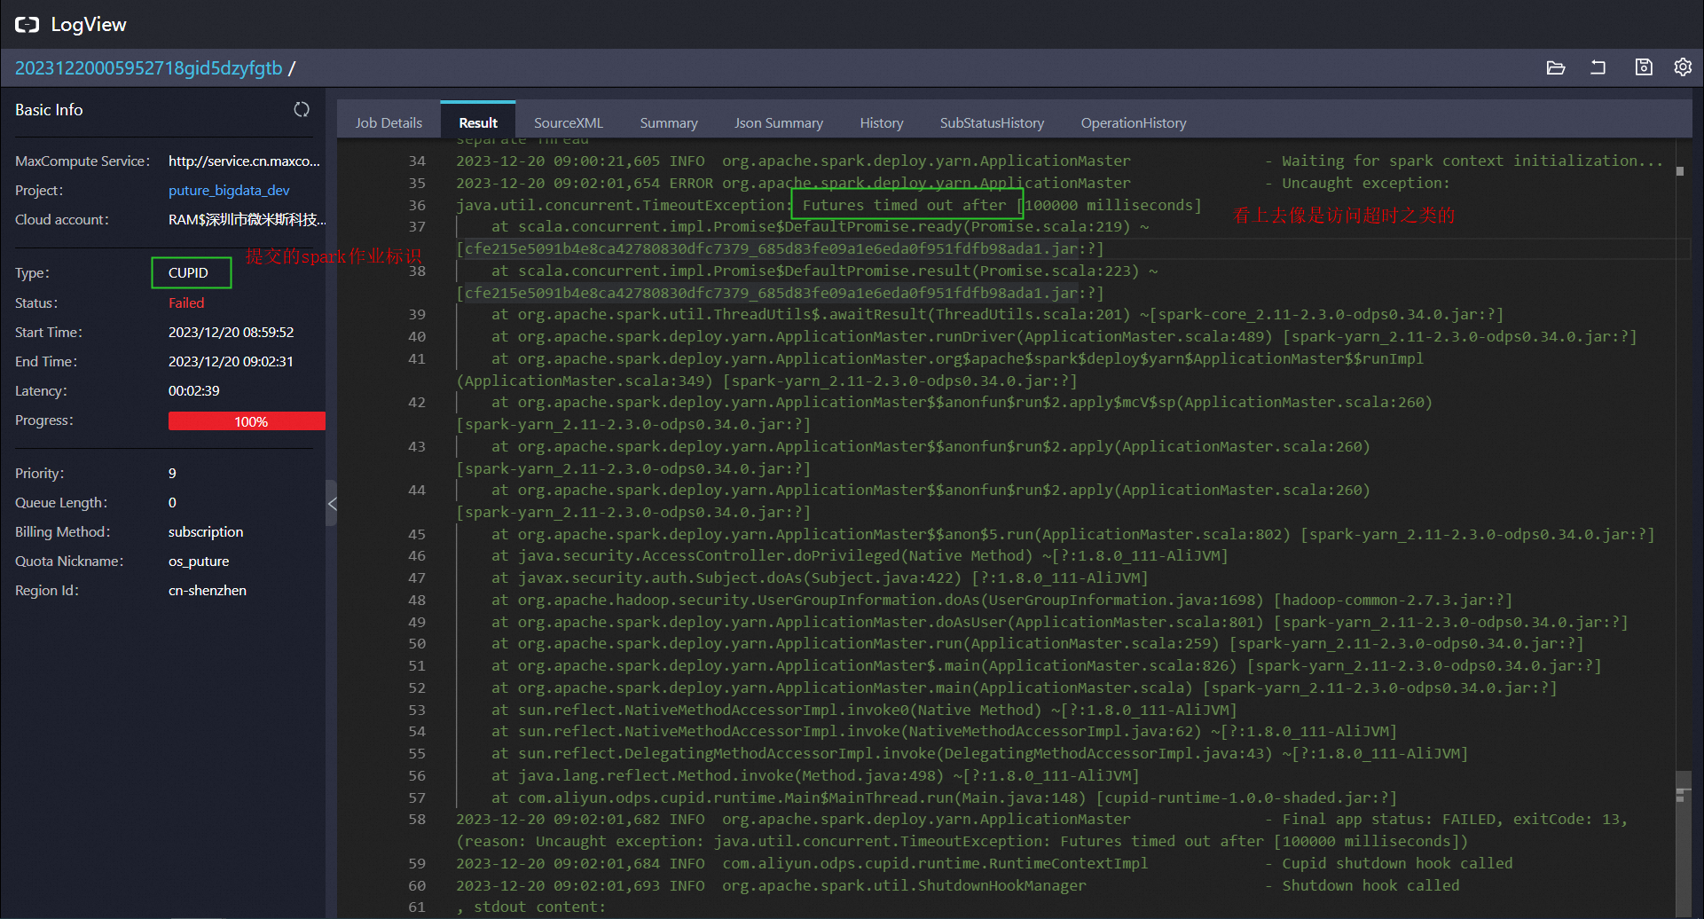Click the save disk icon in header

click(x=1644, y=67)
